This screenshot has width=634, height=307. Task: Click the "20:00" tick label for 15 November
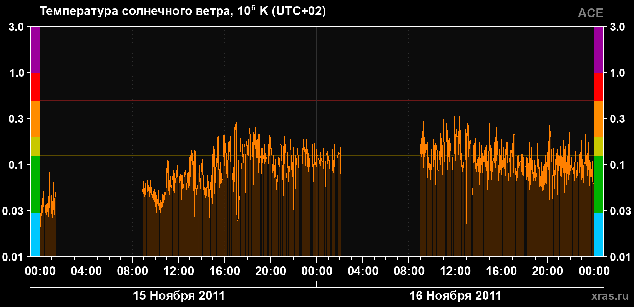point(271,271)
